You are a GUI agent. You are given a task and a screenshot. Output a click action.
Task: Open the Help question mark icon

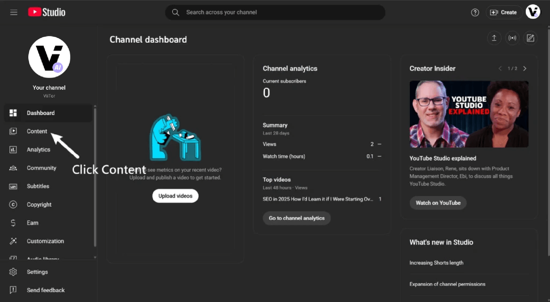[x=475, y=12]
